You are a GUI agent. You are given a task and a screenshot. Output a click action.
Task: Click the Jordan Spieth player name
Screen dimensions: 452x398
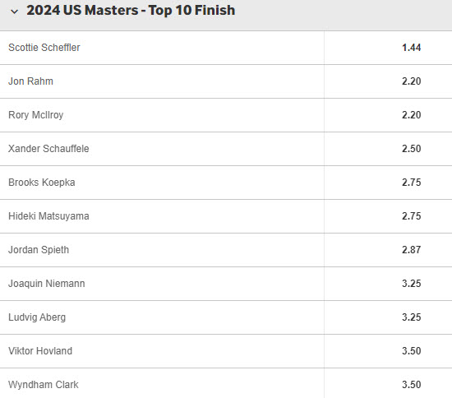pos(39,250)
